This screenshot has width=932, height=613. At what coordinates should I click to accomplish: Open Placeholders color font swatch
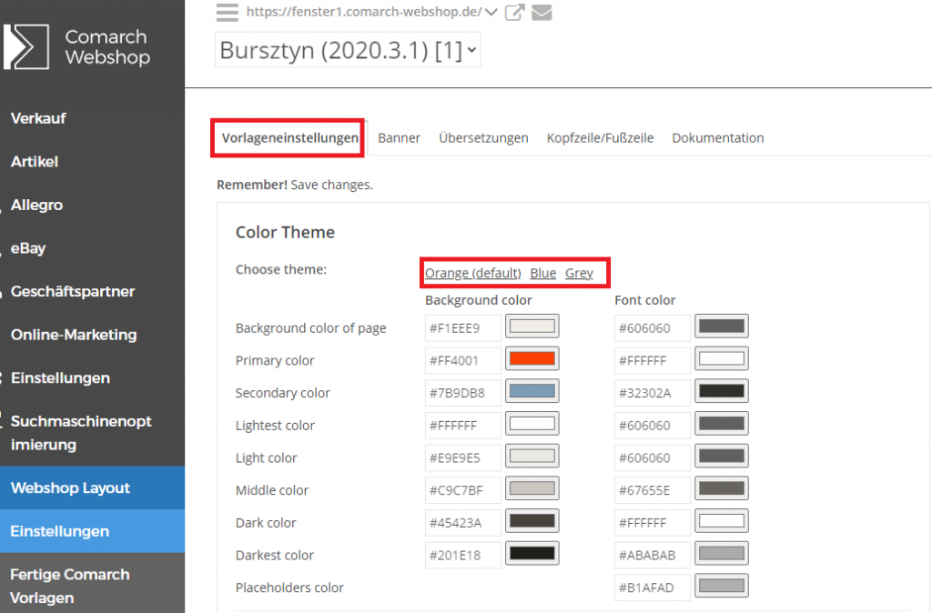coord(722,587)
